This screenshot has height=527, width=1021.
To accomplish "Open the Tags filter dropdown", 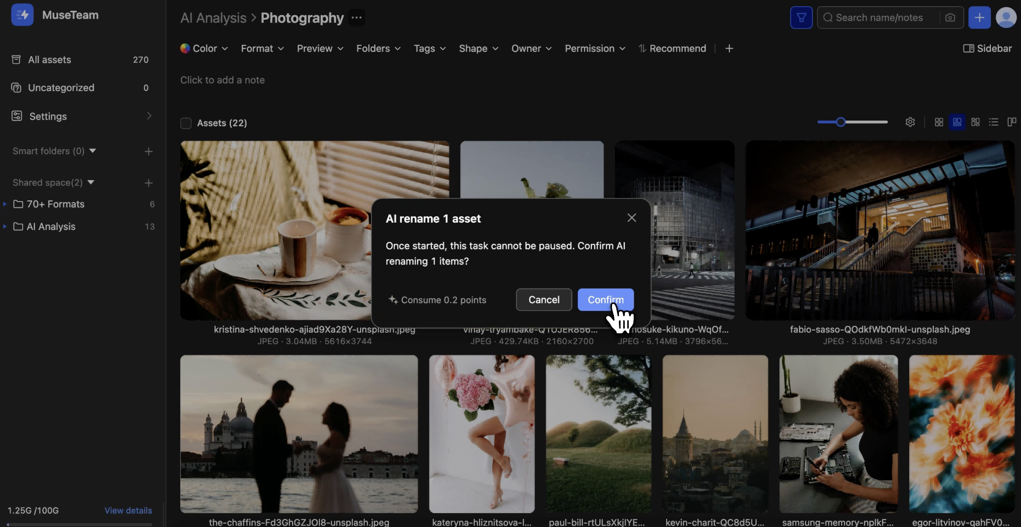I will 429,48.
